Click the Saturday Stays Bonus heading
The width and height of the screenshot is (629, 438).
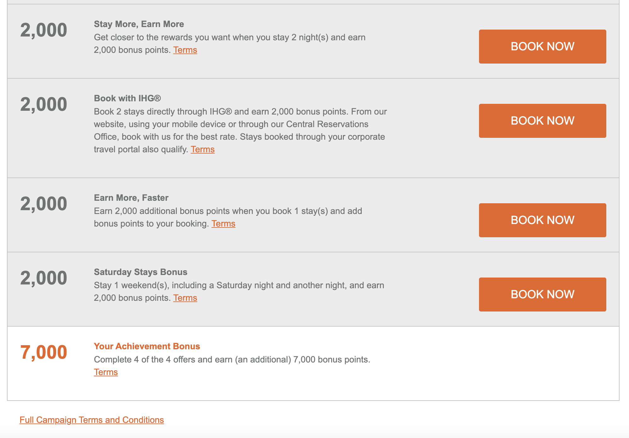[x=141, y=272]
